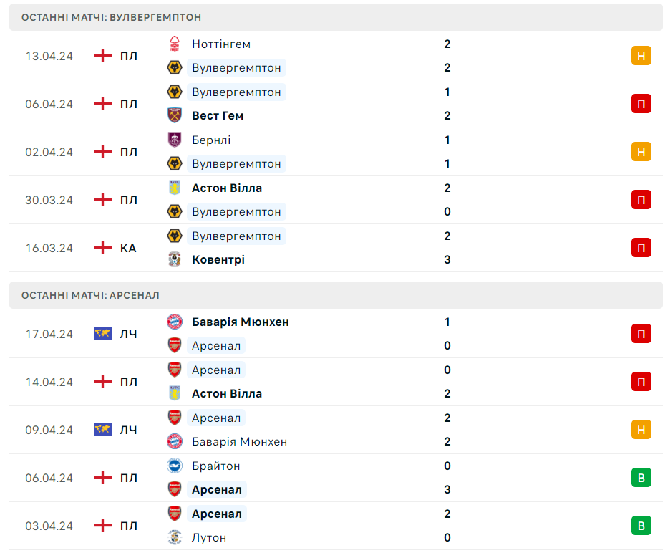
Task: Click the West Ham club crest
Action: tap(175, 115)
